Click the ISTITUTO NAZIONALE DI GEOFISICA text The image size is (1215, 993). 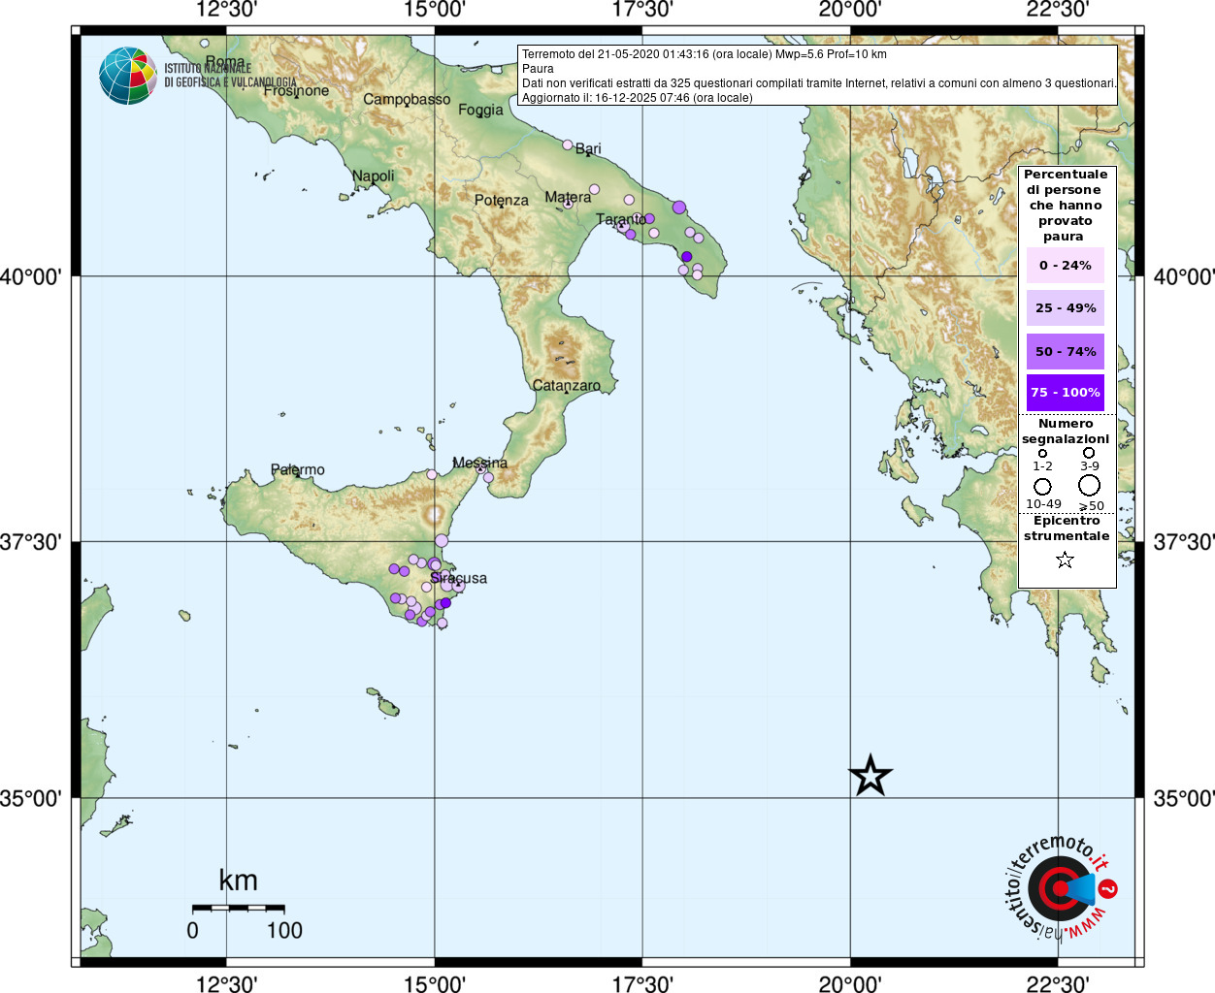pos(230,76)
